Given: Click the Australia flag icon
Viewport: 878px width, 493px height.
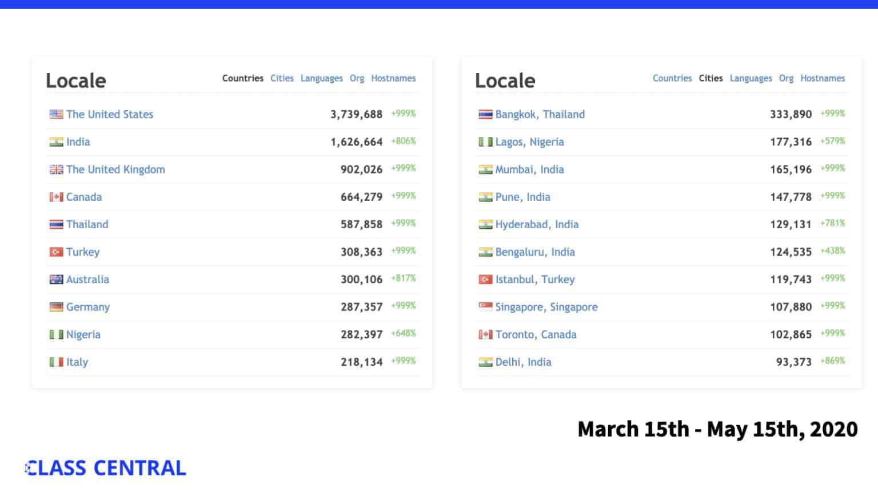Looking at the screenshot, I should 56,280.
